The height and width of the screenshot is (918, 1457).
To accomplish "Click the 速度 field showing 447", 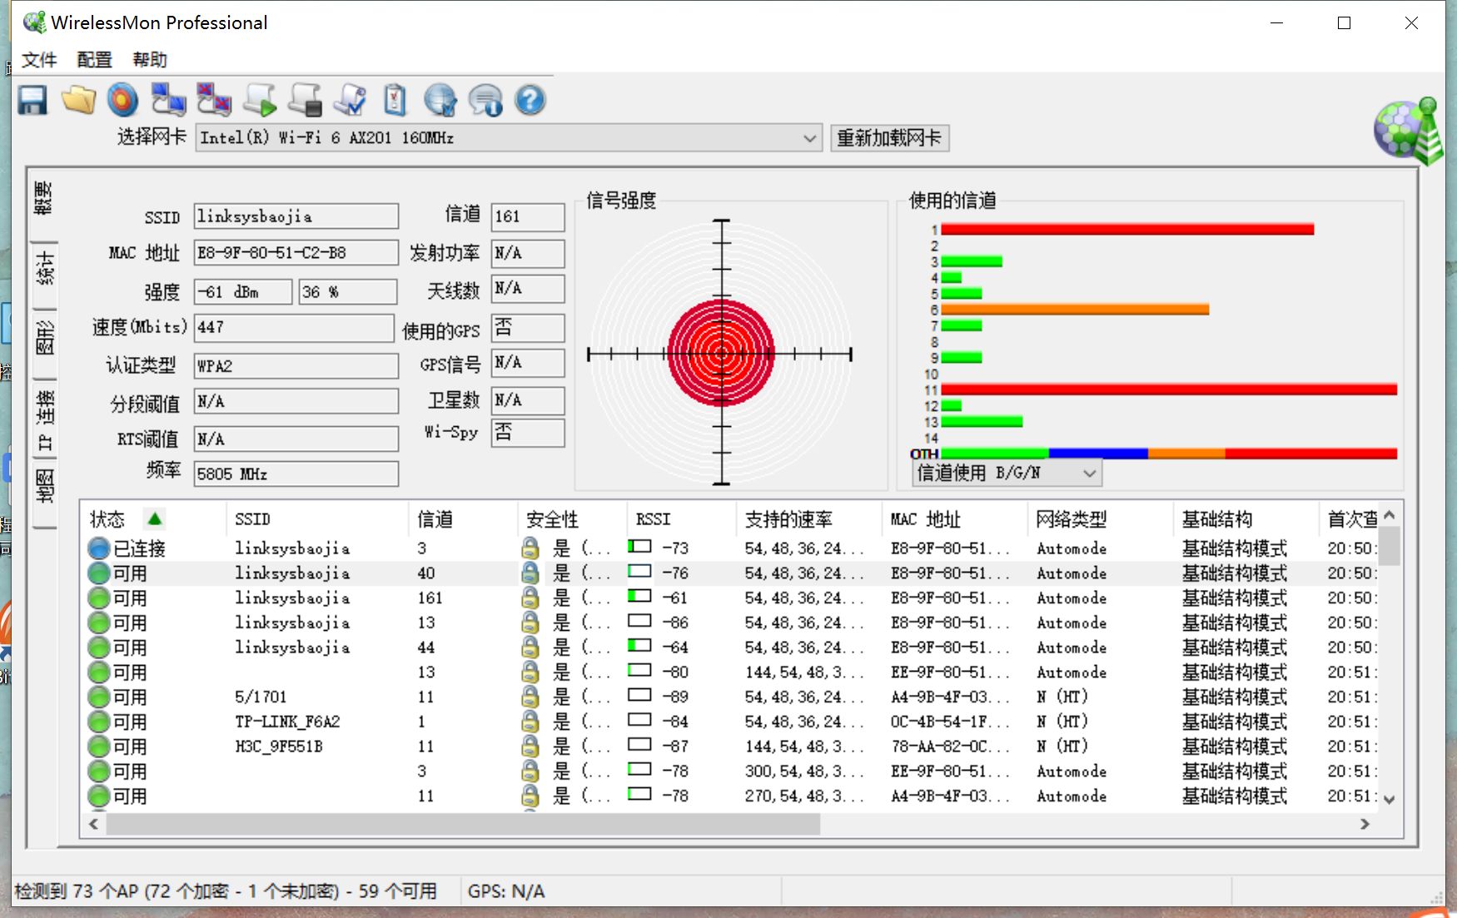I will 294,328.
